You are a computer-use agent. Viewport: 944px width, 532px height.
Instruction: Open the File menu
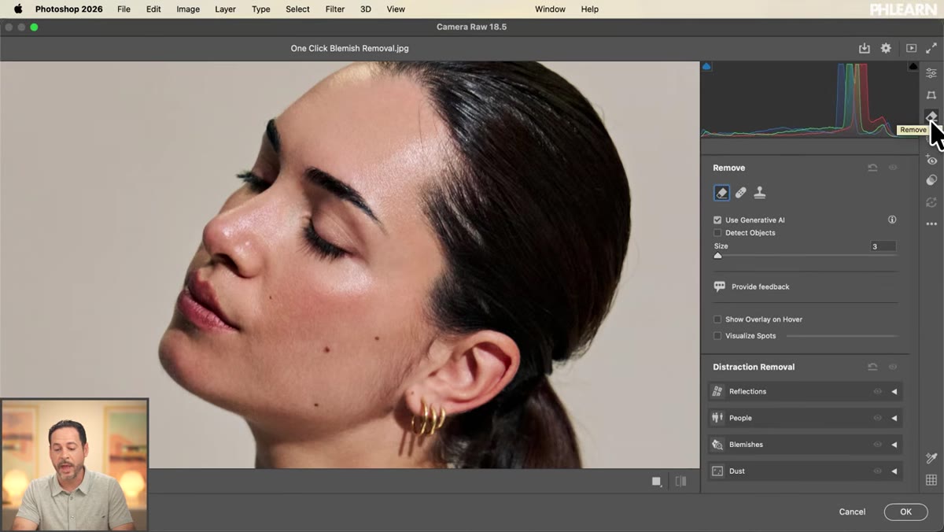[x=124, y=9]
